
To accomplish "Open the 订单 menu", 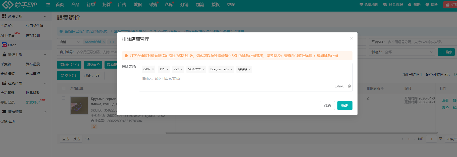I will point(91,5).
